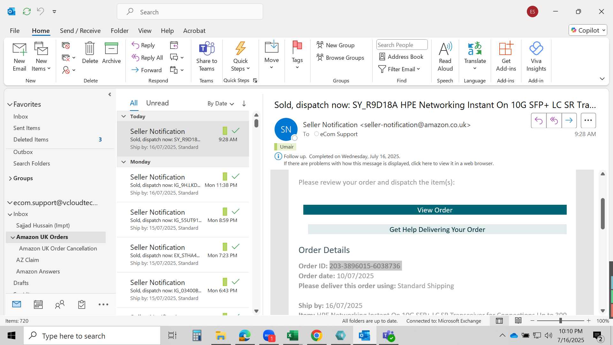Click the Send/Receive sync icon in title bar

pos(27,11)
